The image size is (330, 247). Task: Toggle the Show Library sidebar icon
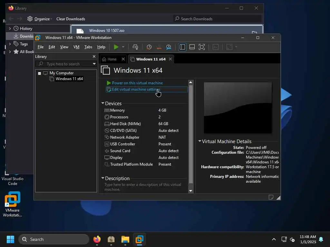pyautogui.click(x=182, y=47)
